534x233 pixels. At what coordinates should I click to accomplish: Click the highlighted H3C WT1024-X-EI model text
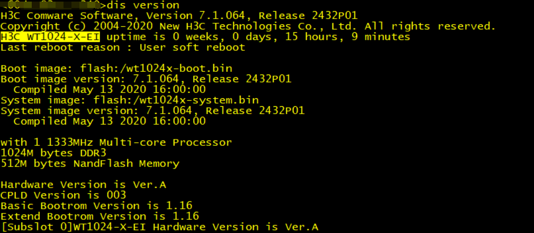tap(53, 36)
